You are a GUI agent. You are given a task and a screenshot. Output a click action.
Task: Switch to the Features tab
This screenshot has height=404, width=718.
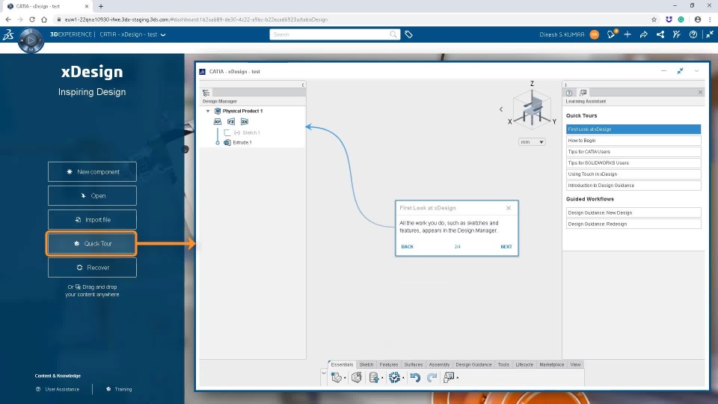coord(389,364)
